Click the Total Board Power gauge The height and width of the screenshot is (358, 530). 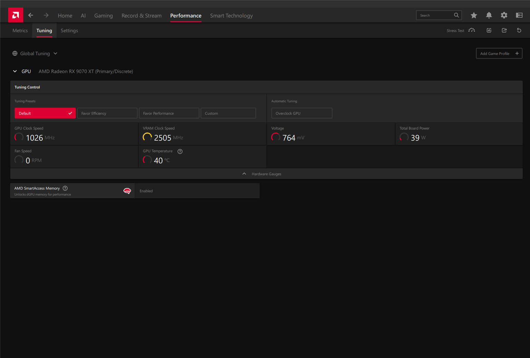point(404,137)
